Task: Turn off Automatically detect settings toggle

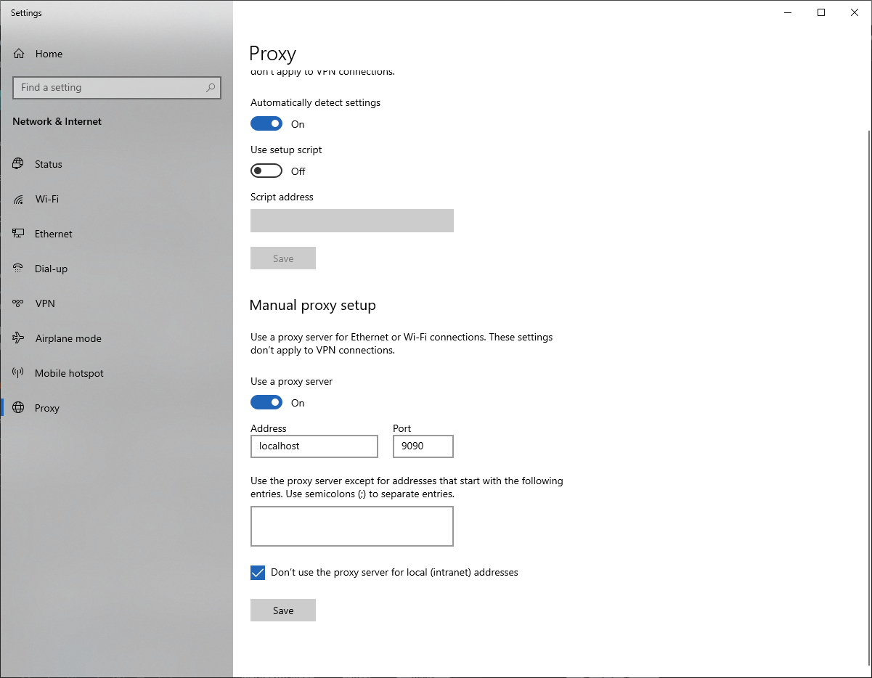Action: pyautogui.click(x=266, y=124)
